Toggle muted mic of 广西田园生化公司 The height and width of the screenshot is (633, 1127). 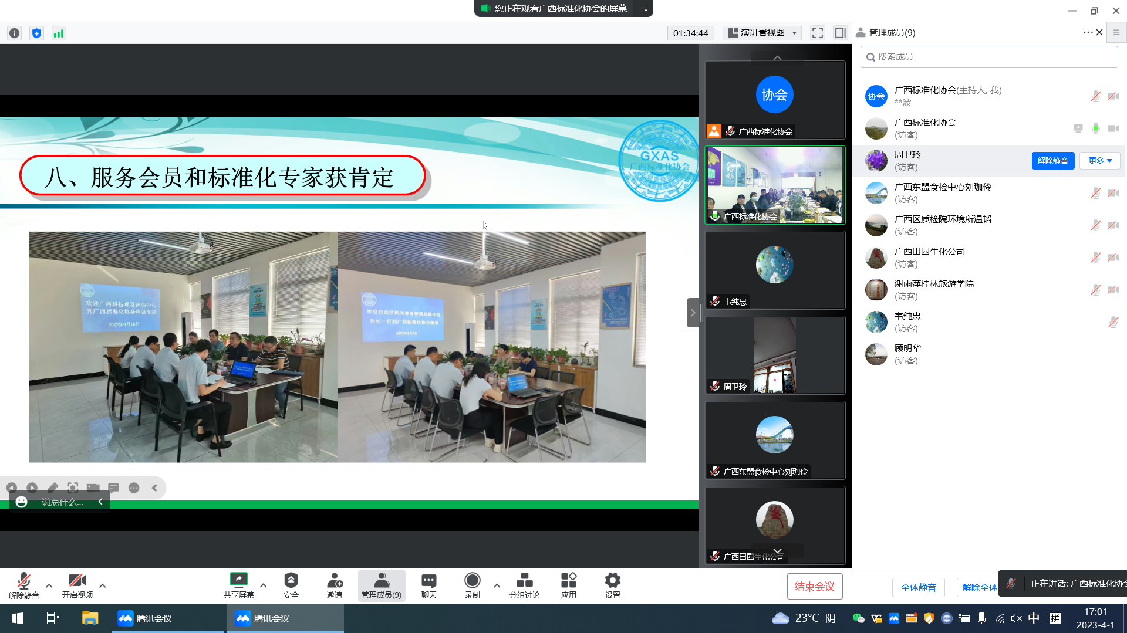1095,258
